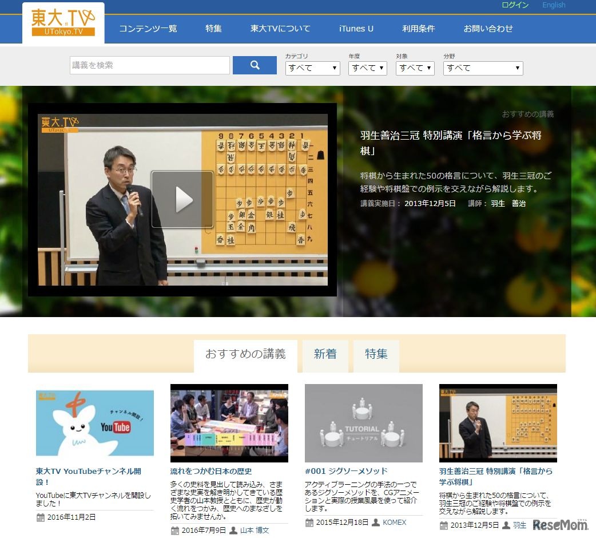Open お問い合わせ menu item
Image resolution: width=596 pixels, height=538 pixels.
(488, 29)
